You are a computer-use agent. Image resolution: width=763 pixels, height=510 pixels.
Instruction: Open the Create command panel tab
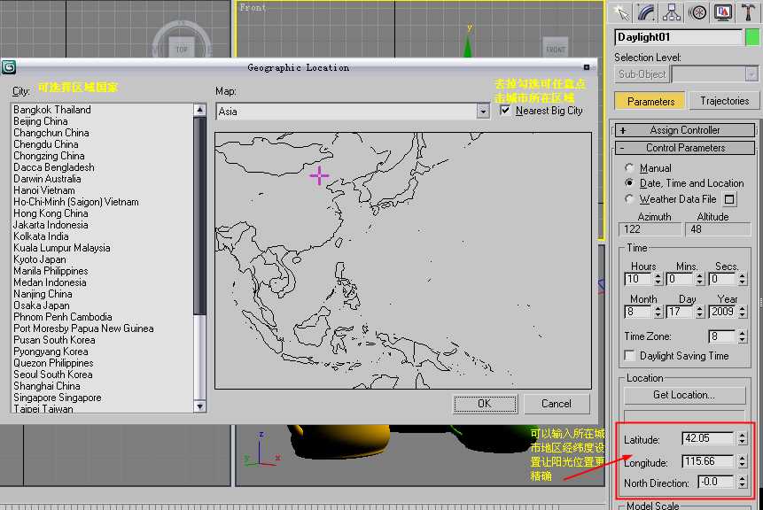tap(621, 12)
